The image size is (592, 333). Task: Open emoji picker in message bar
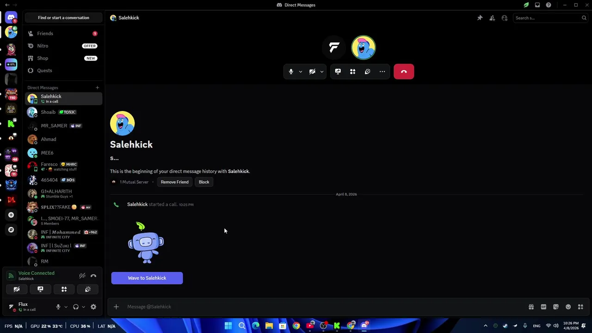pos(568,307)
